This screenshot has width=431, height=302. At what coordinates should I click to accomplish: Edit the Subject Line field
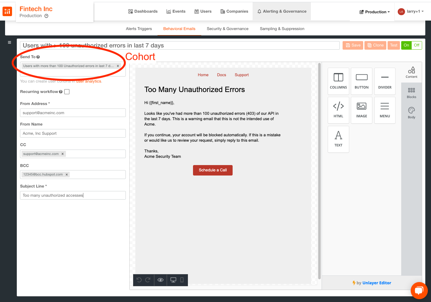click(73, 195)
